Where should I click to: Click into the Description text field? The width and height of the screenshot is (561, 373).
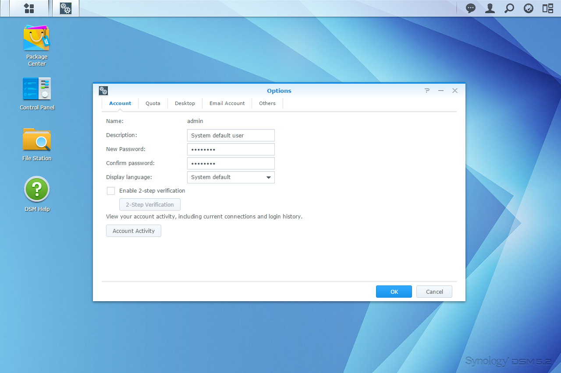[231, 135]
